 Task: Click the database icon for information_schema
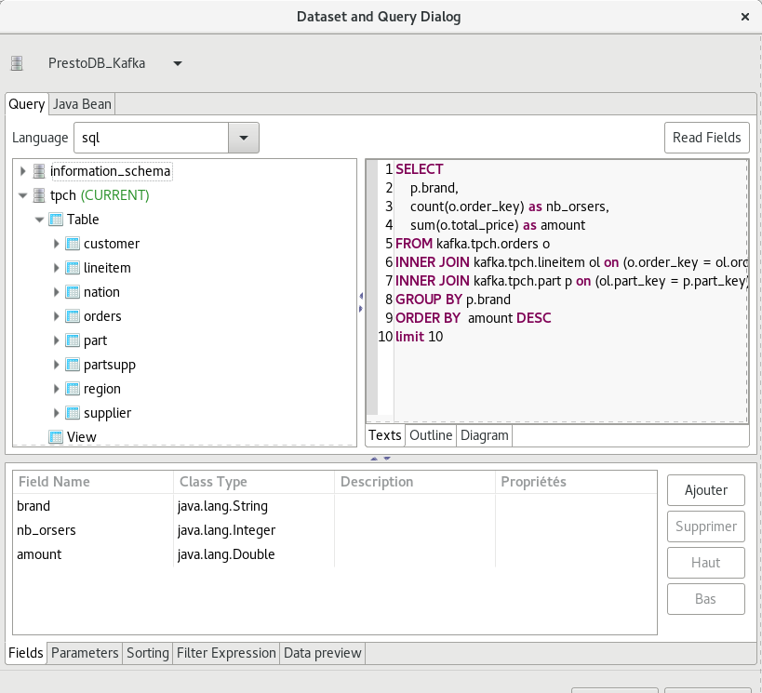[x=39, y=171]
